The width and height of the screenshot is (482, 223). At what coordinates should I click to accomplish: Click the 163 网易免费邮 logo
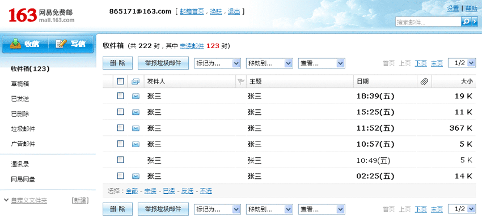(41, 15)
